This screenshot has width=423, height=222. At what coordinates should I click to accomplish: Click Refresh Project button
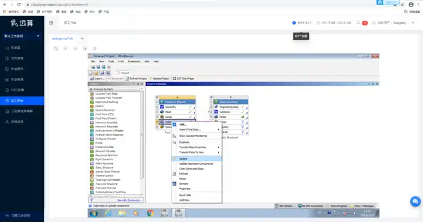click(x=136, y=78)
